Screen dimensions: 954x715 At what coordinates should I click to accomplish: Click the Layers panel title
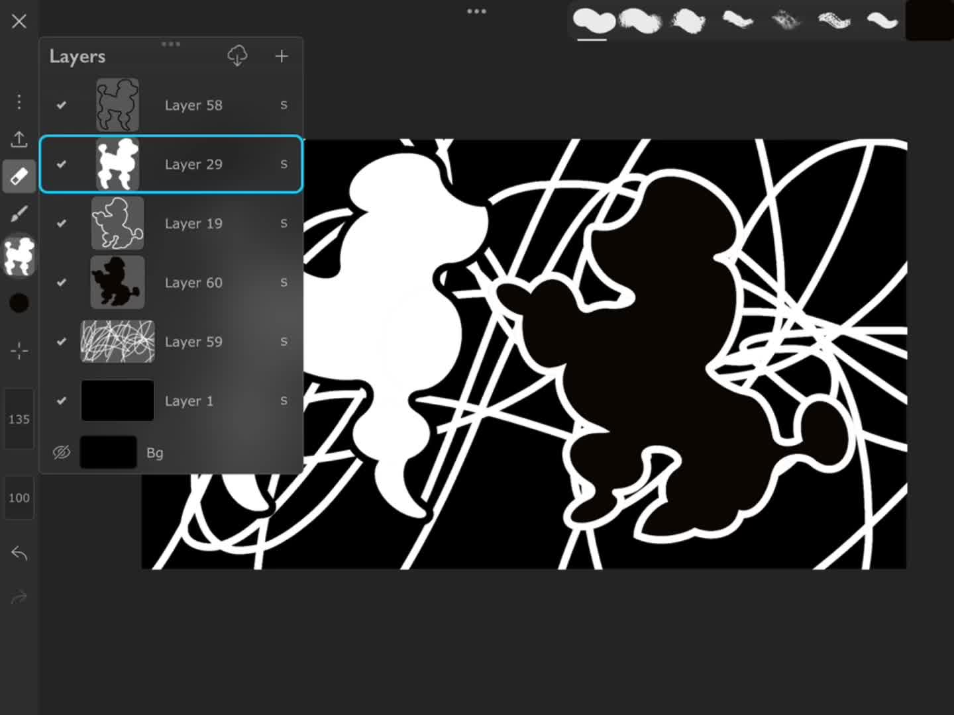(x=78, y=57)
